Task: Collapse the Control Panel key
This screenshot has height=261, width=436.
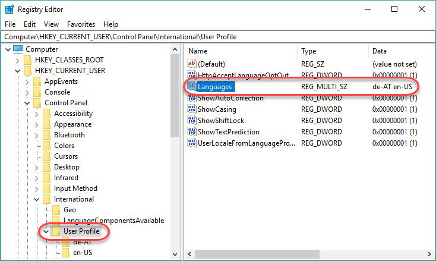Action: [x=27, y=103]
